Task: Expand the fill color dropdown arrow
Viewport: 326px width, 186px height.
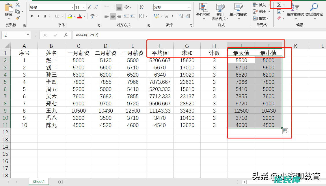Action: point(74,16)
